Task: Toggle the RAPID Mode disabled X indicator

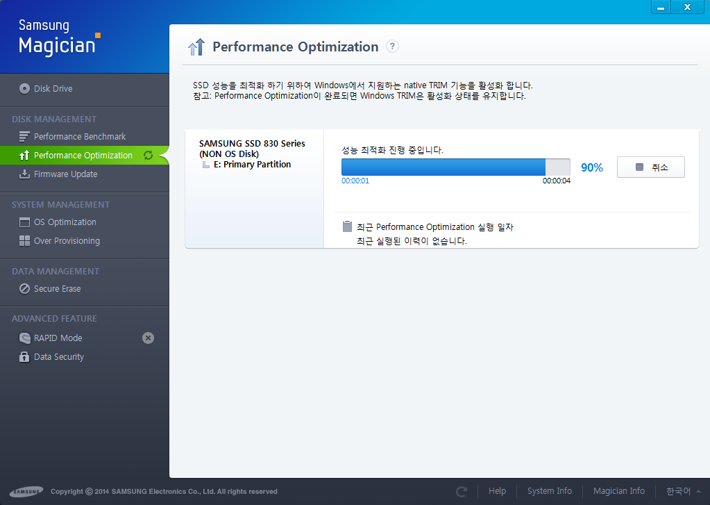Action: click(x=148, y=338)
